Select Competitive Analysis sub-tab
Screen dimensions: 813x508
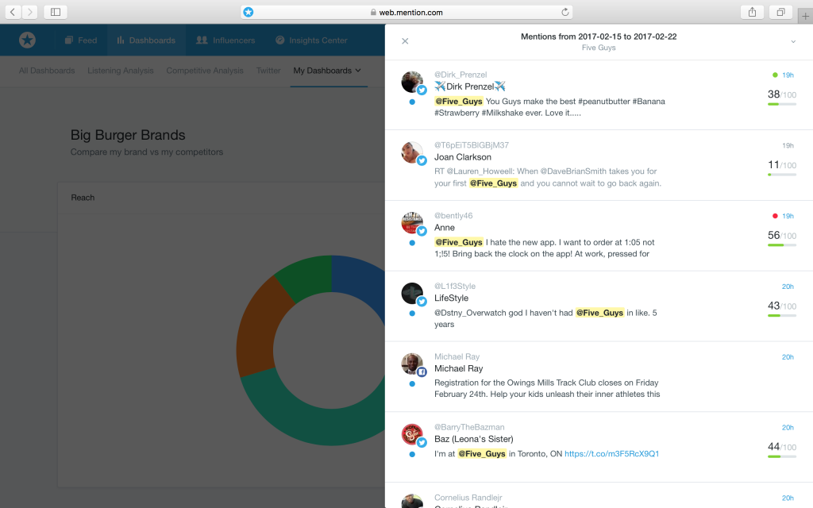pyautogui.click(x=205, y=71)
